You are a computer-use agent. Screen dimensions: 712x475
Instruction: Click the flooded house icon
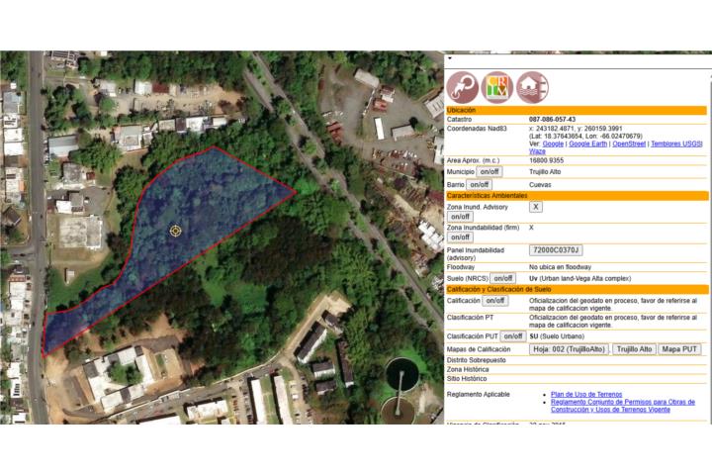coord(532,86)
